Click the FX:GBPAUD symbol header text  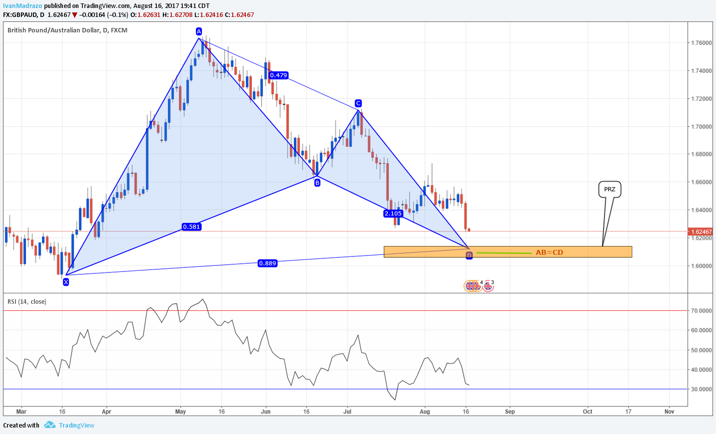click(x=23, y=15)
